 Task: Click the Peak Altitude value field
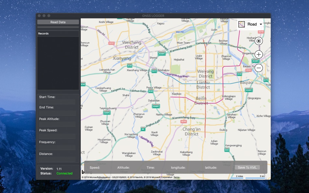click(x=57, y=124)
